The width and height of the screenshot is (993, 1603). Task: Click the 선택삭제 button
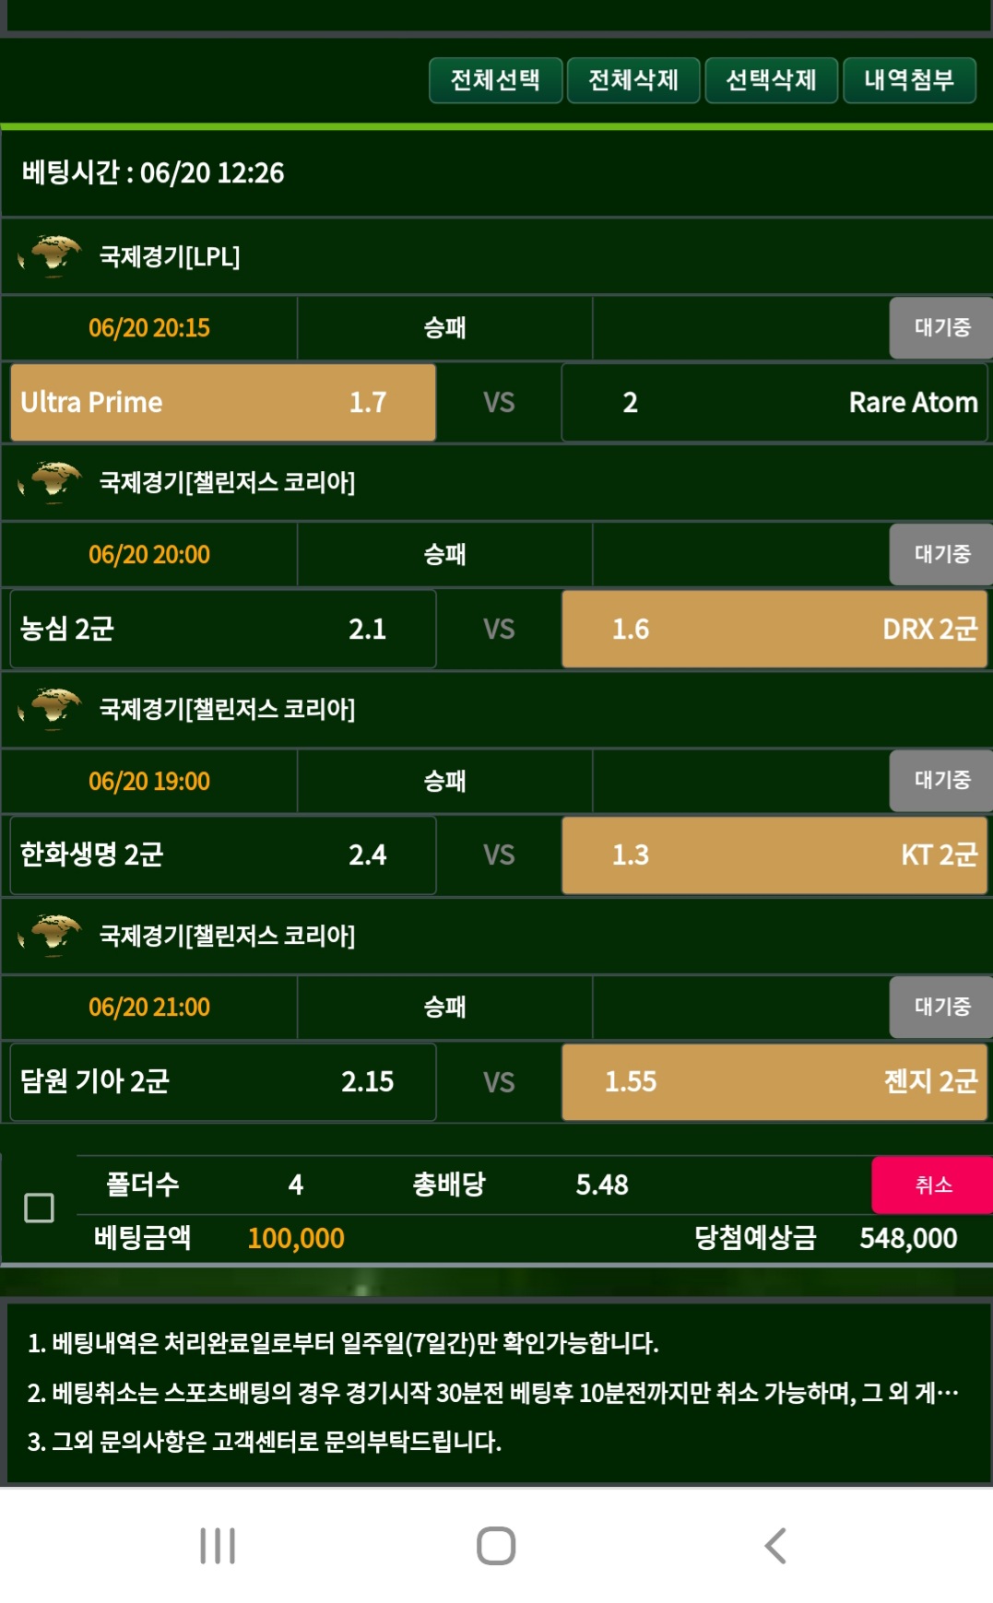(771, 80)
